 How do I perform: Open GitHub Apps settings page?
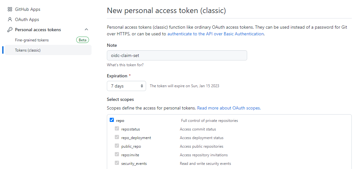[27, 9]
